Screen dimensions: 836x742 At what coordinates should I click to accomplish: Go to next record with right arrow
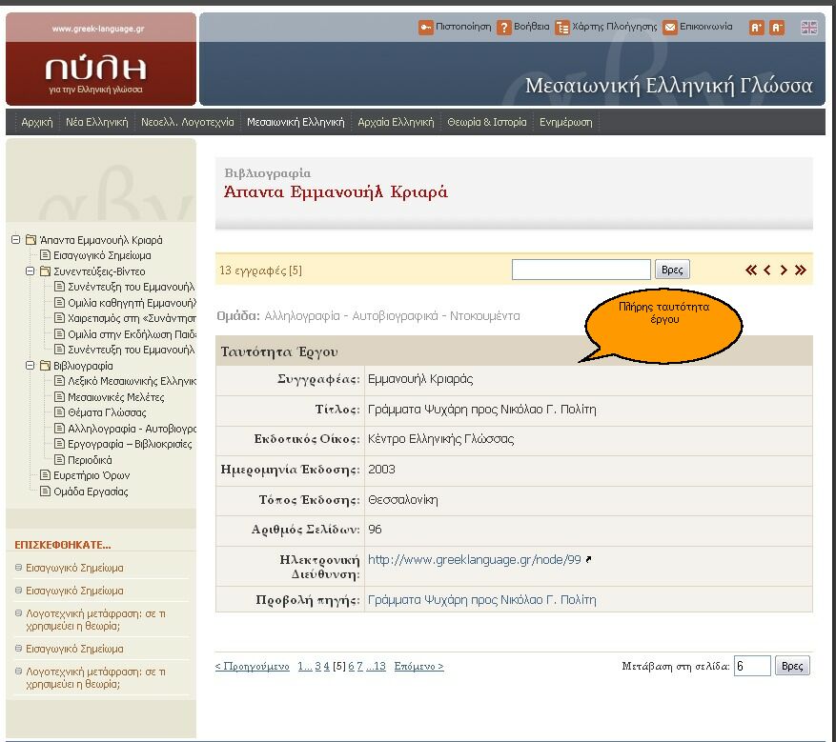(784, 271)
